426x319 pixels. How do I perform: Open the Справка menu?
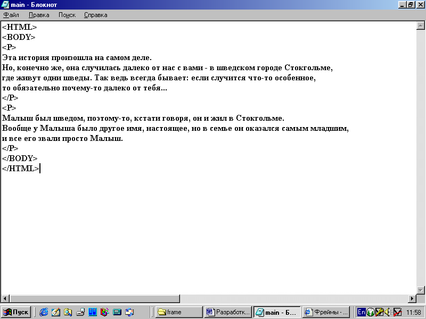click(96, 15)
